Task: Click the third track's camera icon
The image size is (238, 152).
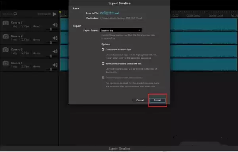Action: click(6, 50)
